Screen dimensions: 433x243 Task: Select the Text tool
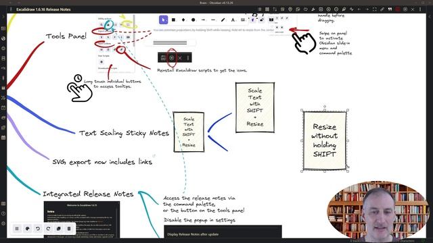tap(233, 20)
